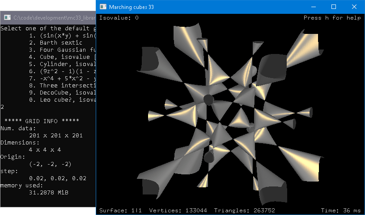
Task: Click the Marching cubes 33 window icon
Action: pos(103,7)
